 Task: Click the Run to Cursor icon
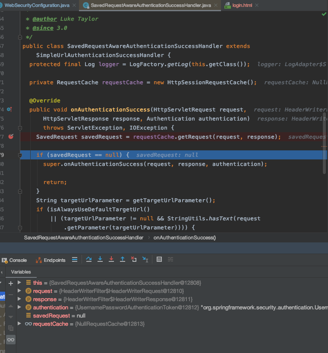point(145,260)
